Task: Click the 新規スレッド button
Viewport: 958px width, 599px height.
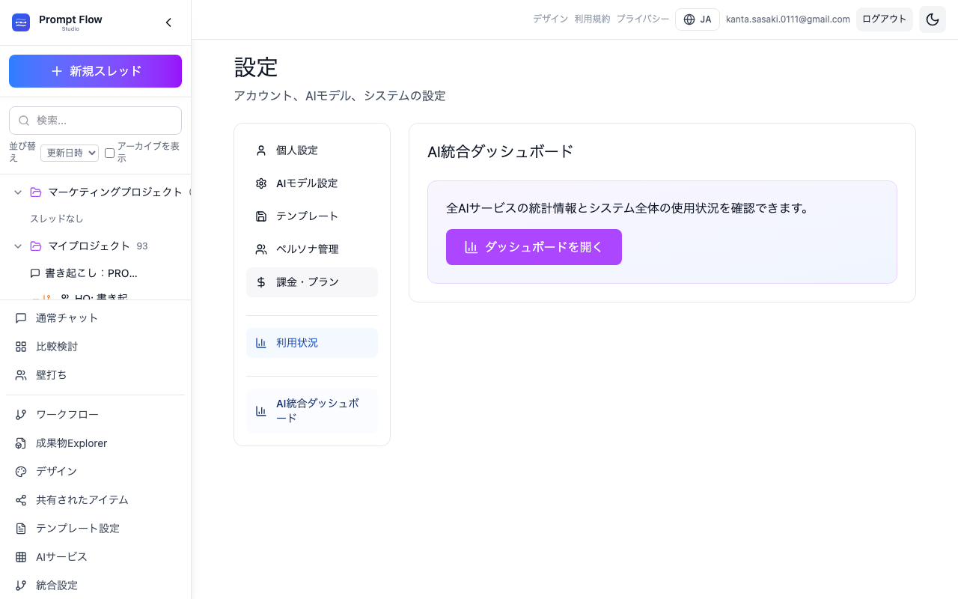Action: click(95, 71)
